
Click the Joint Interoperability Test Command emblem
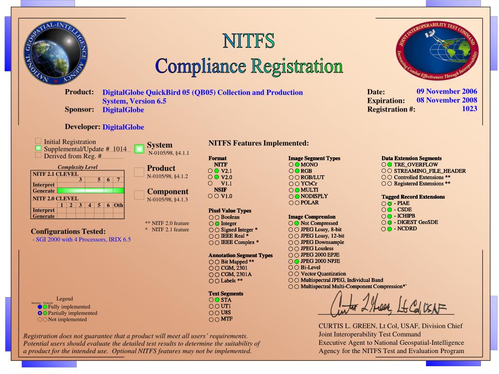(x=437, y=51)
